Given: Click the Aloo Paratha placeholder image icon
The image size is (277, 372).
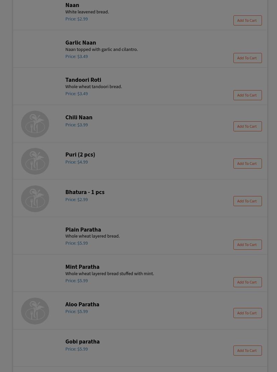Looking at the screenshot, I should pos(35,311).
